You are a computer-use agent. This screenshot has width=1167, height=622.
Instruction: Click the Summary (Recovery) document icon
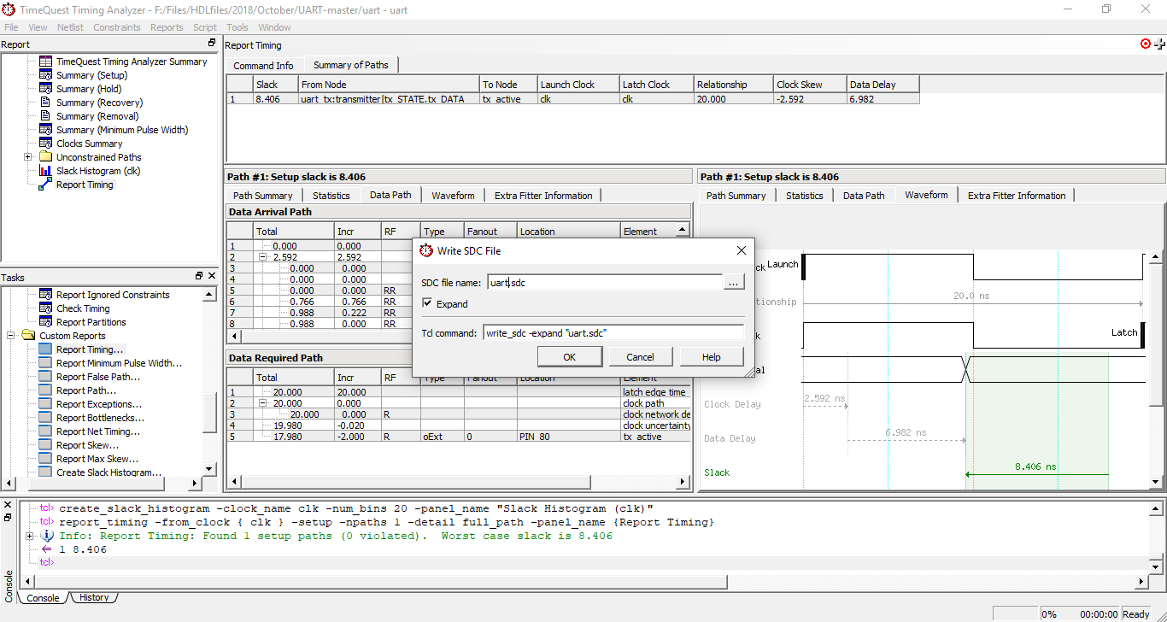click(45, 103)
